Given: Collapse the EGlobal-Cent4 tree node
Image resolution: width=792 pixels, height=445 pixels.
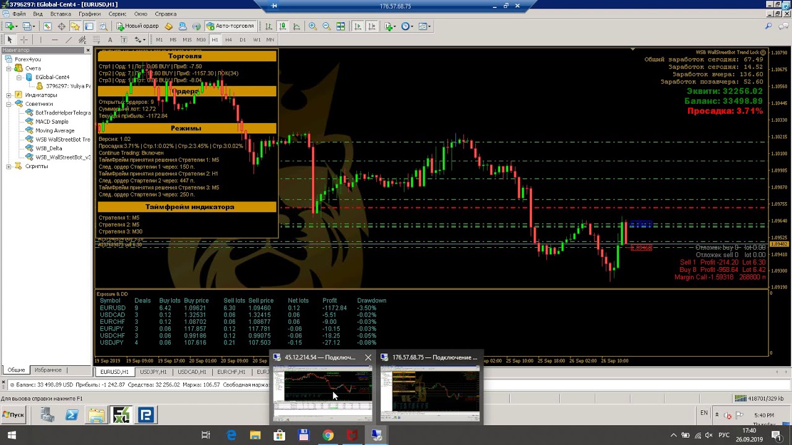Looking at the screenshot, I should coord(19,77).
